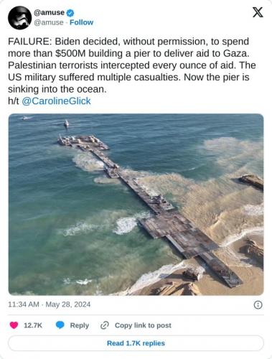Click the 12.7K likes count
Viewport: 272px width, 359px height.
point(33,325)
